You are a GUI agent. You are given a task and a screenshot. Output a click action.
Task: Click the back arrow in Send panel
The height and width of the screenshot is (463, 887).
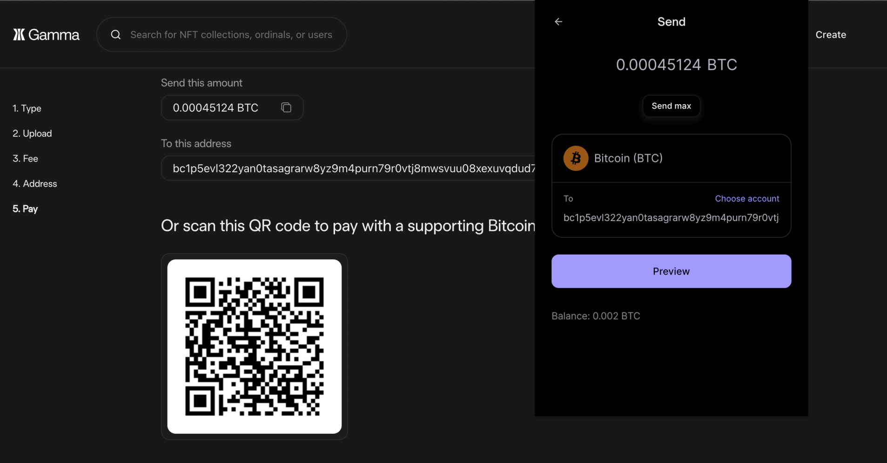point(558,21)
